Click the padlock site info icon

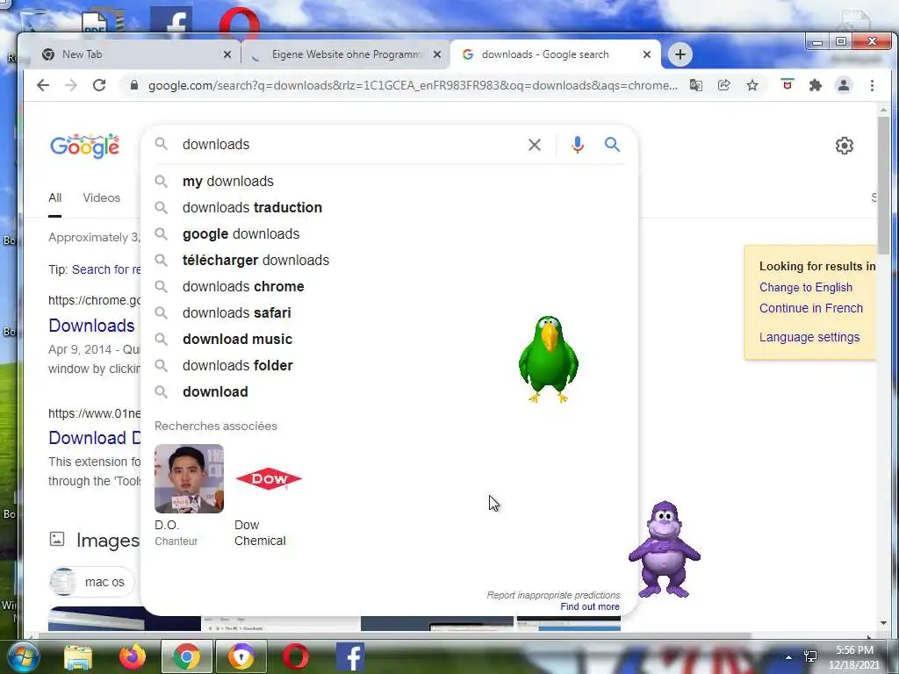tap(134, 85)
